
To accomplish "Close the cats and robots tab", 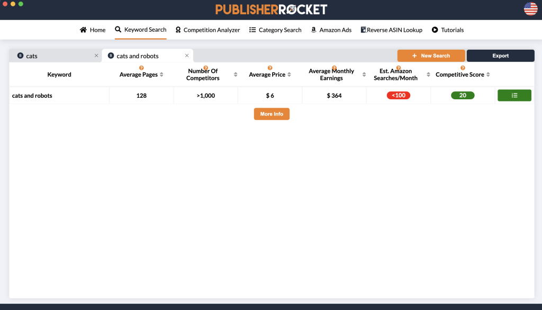I will point(187,55).
